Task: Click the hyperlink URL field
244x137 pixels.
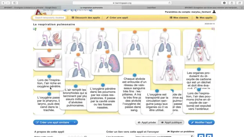Action: click(x=163, y=136)
